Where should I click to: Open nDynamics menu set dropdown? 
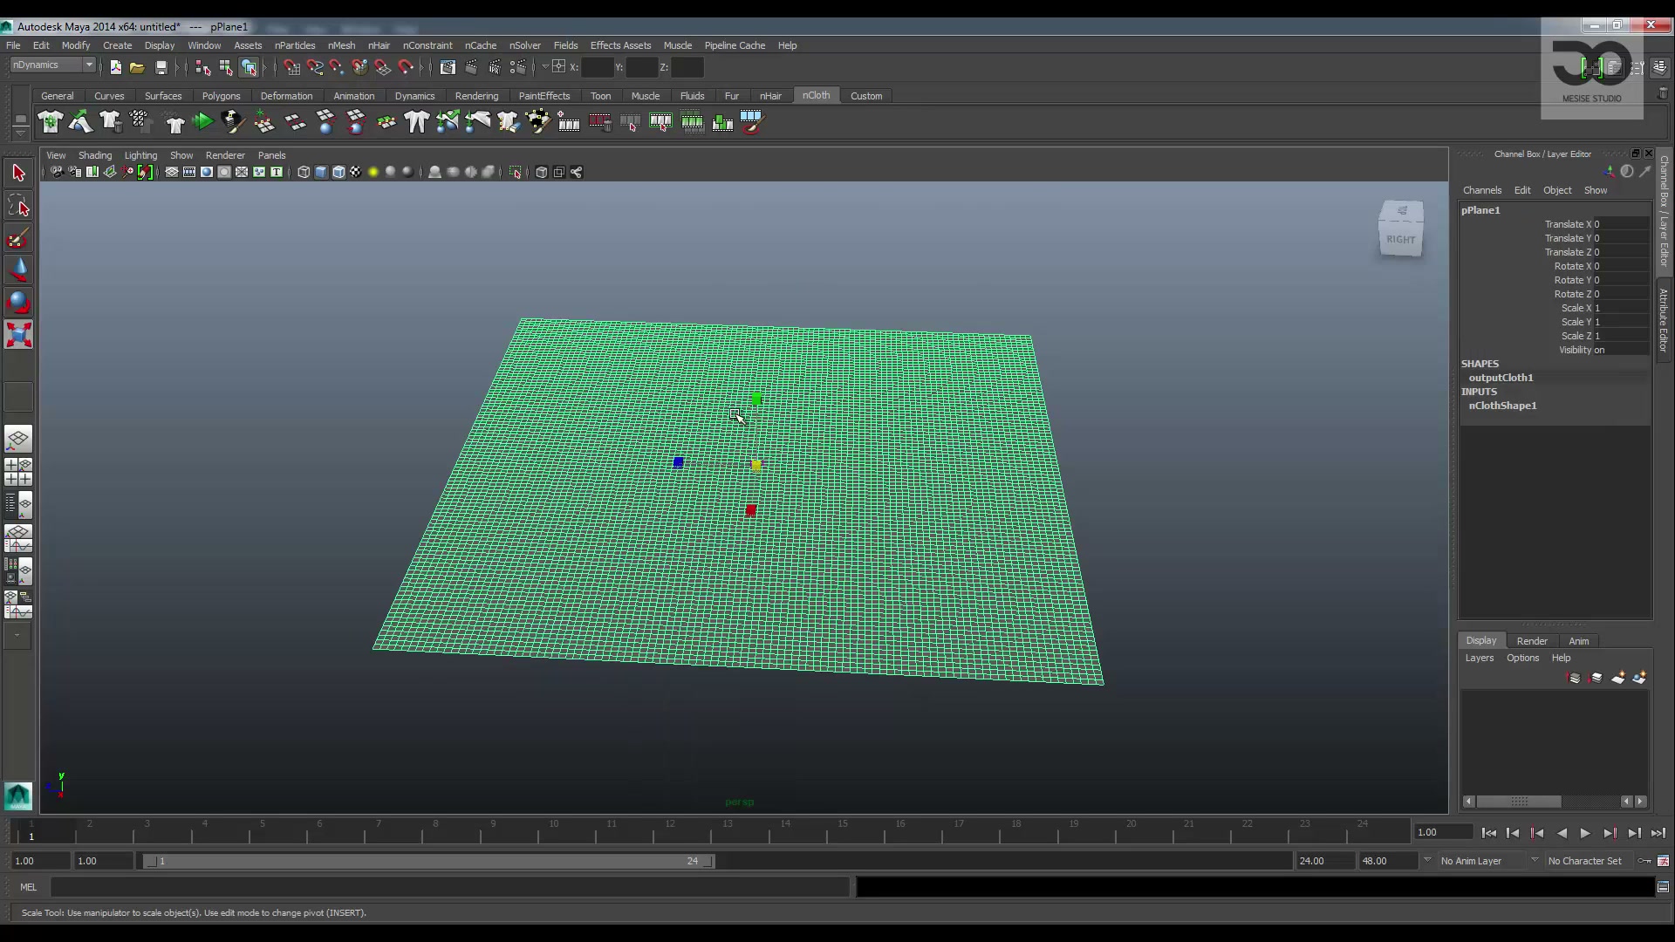pyautogui.click(x=52, y=65)
